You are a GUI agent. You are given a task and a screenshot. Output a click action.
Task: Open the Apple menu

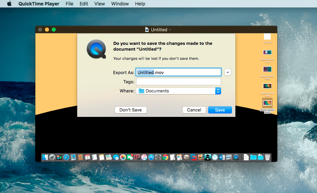tap(9, 4)
